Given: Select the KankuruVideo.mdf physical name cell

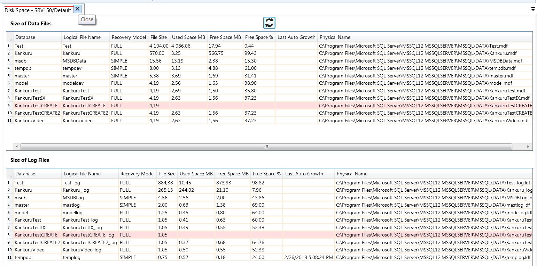Looking at the screenshot, I should pos(425,120).
